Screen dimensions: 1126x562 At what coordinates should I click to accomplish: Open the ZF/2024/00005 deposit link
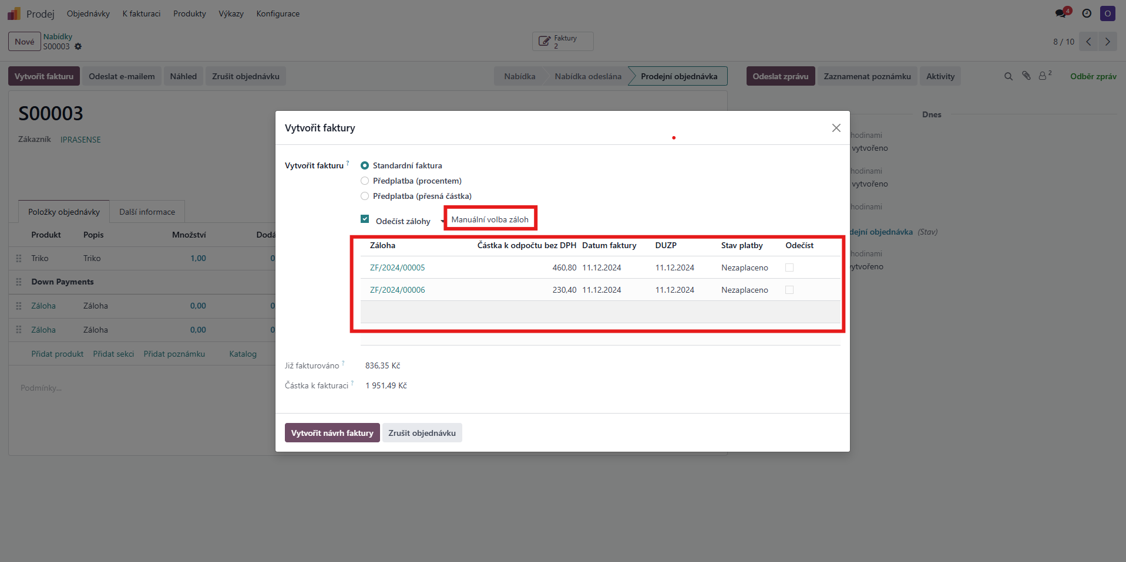[x=397, y=268]
